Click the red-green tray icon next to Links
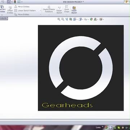Screen dimensions: 130x130 pos(107,127)
